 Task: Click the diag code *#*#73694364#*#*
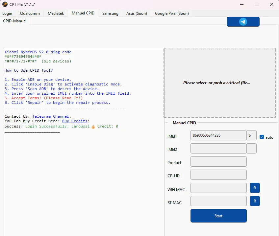click(23, 57)
